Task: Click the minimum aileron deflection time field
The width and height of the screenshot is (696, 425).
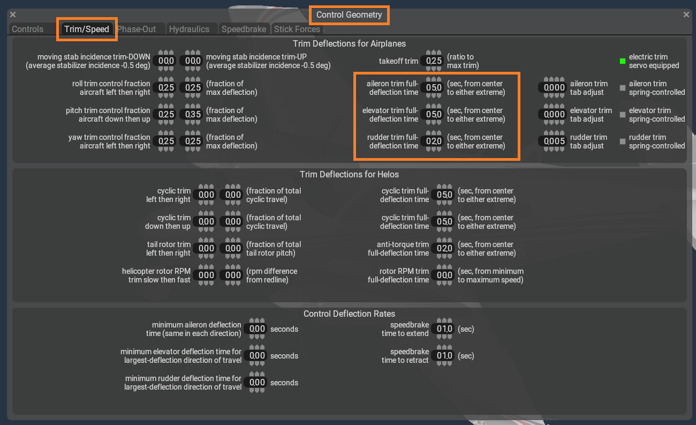Action: (x=255, y=329)
